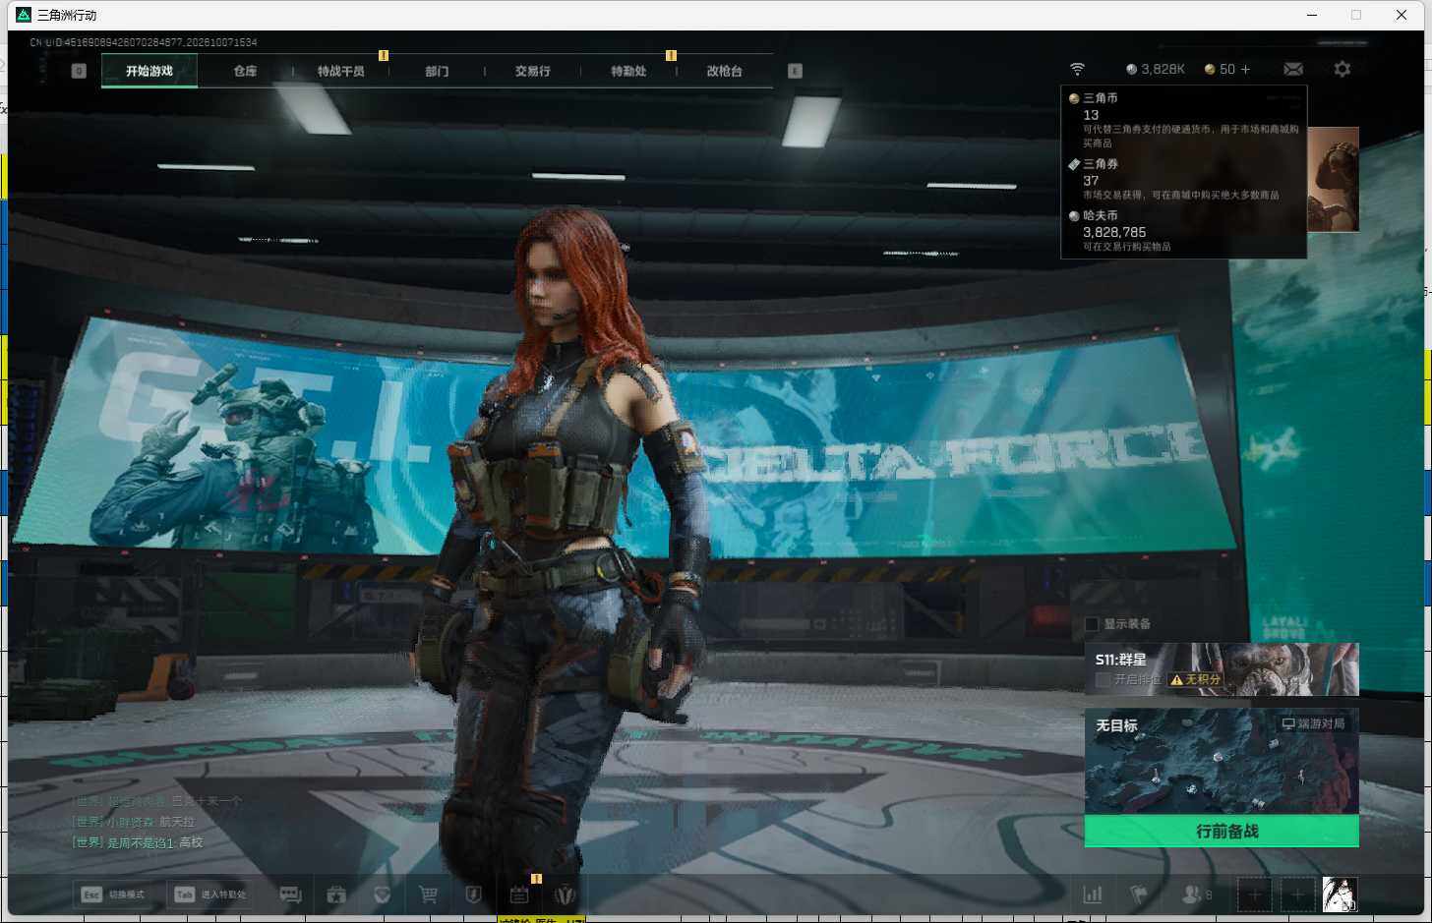Image resolution: width=1432 pixels, height=923 pixels.
Task: Toggle the 显示装备 checkbox
Action: pos(1092,624)
